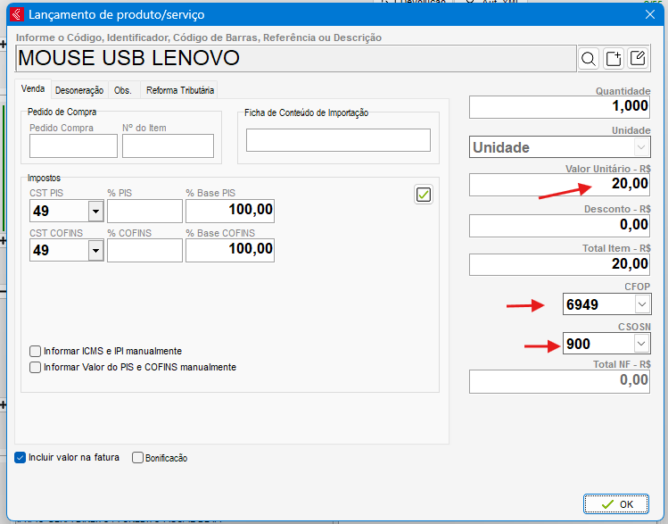Click the Total Item - R$ field
This screenshot has width=668, height=524.
tap(560, 265)
